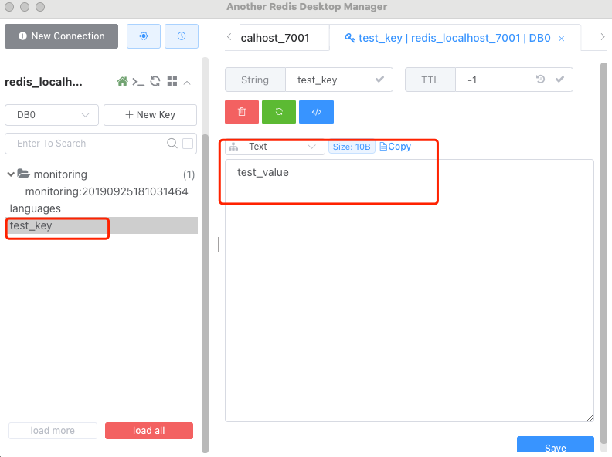Select the languages key
The width and height of the screenshot is (612, 457).
click(x=35, y=208)
